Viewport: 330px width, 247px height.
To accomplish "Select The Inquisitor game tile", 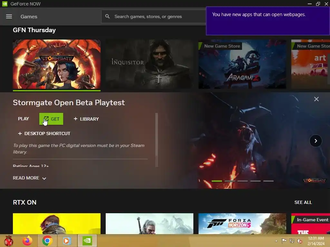I will (x=150, y=64).
